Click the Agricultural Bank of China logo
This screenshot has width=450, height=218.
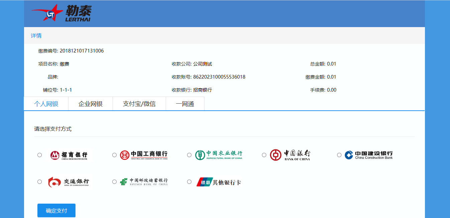click(x=218, y=155)
